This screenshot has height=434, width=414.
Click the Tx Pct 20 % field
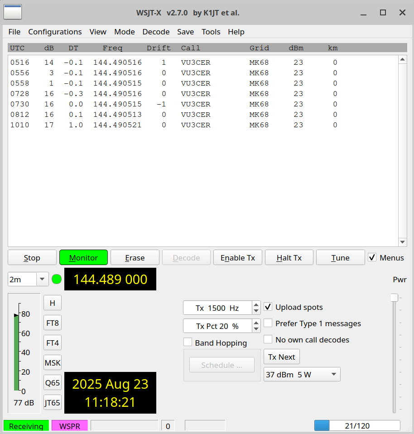[x=217, y=326]
